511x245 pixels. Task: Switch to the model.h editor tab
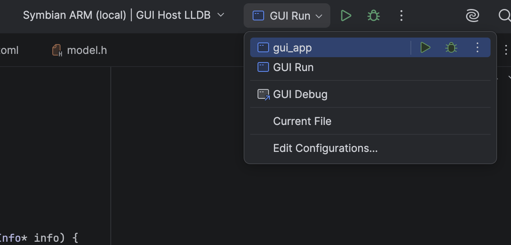80,50
